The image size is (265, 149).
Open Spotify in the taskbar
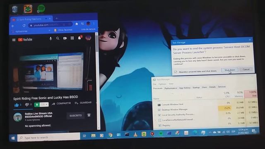(161, 134)
